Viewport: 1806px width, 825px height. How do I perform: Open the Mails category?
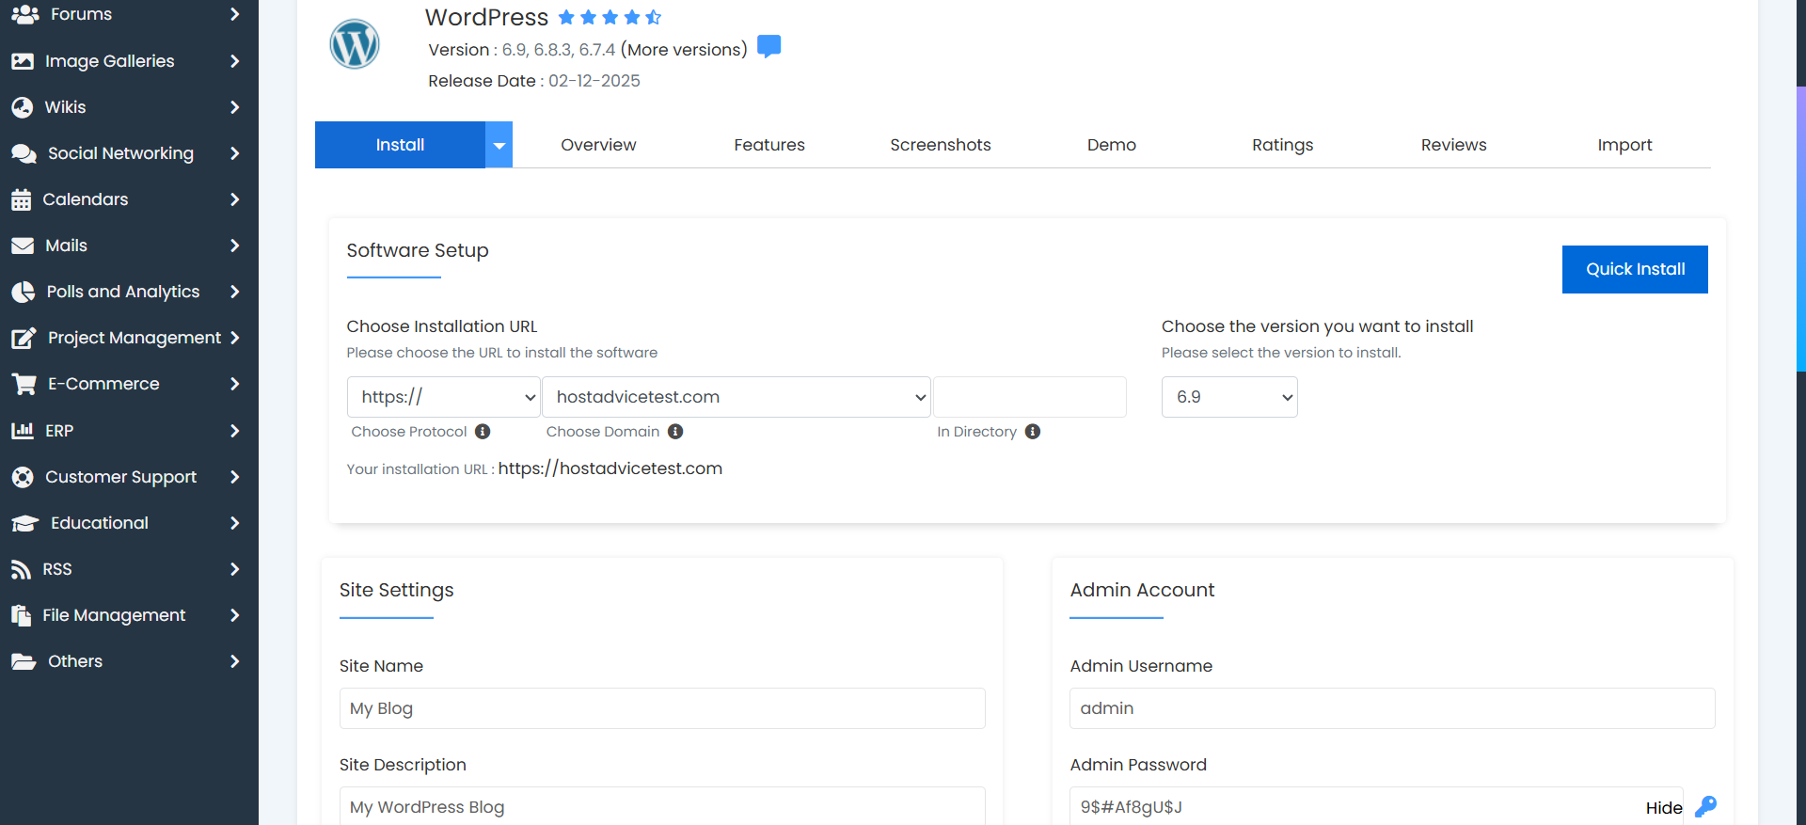coord(129,246)
